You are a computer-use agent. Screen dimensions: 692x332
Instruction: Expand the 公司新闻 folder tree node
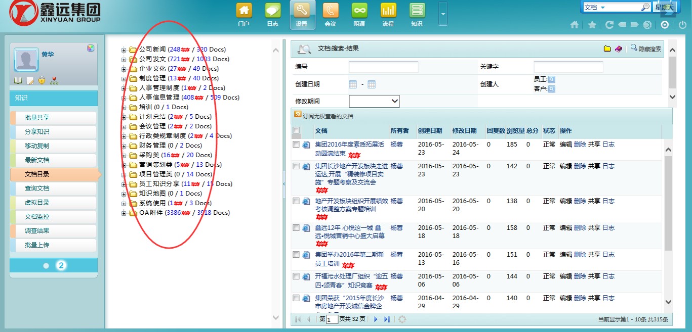124,50
